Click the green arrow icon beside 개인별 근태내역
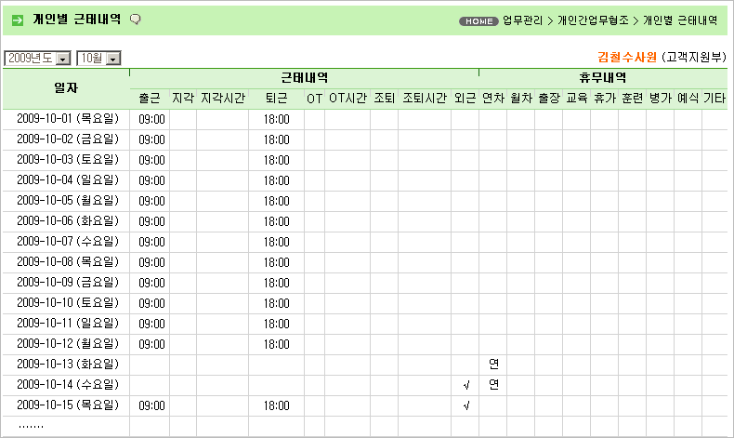 (17, 20)
